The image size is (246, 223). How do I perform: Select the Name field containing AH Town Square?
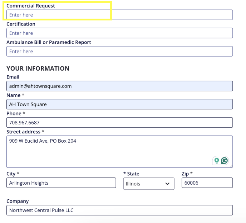coord(119,104)
